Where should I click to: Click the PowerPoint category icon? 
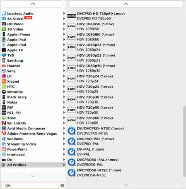point(4,149)
